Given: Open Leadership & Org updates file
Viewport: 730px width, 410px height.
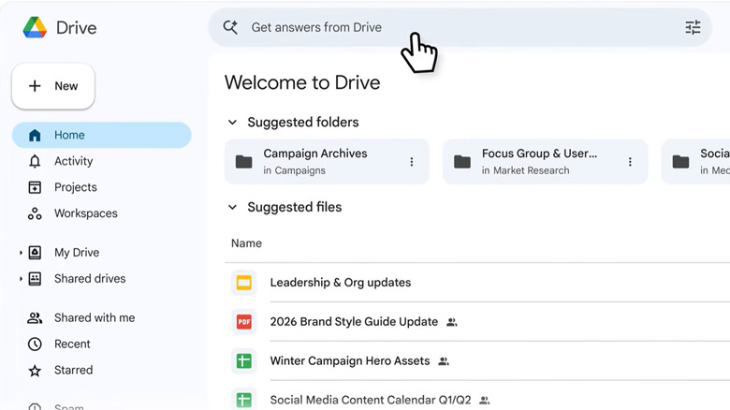Looking at the screenshot, I should (x=341, y=283).
